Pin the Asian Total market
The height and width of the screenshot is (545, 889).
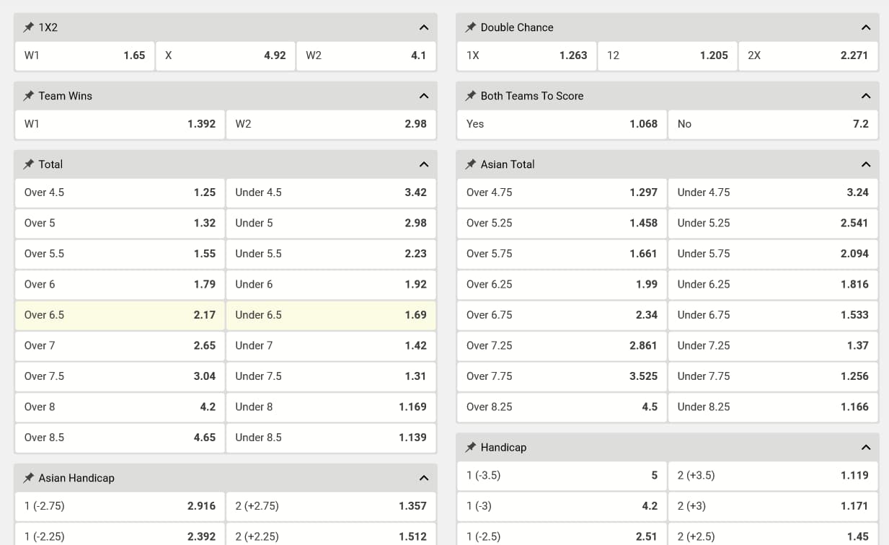pyautogui.click(x=471, y=164)
